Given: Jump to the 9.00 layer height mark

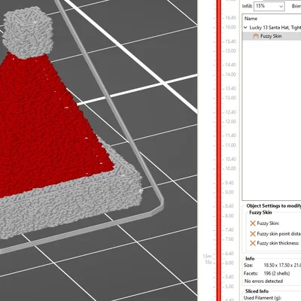Looking at the screenshot, I should (230, 193).
